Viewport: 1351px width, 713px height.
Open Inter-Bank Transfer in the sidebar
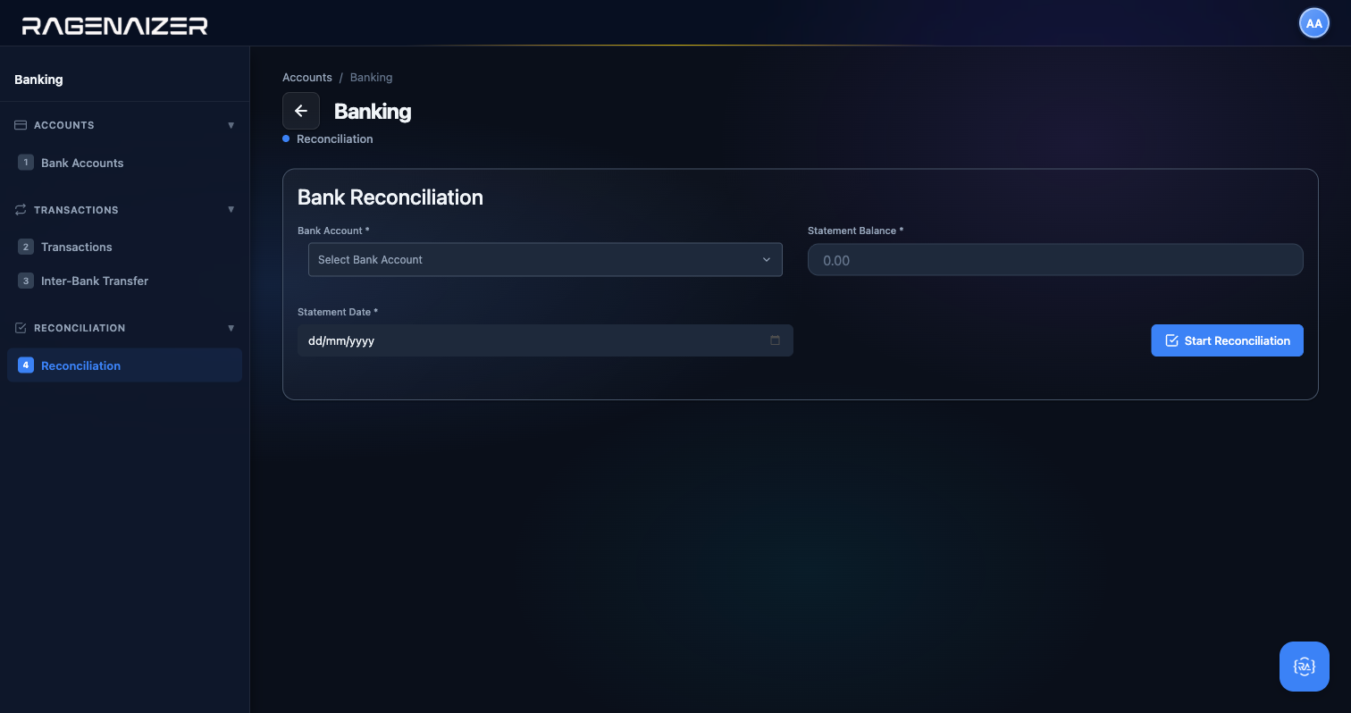[124, 281]
